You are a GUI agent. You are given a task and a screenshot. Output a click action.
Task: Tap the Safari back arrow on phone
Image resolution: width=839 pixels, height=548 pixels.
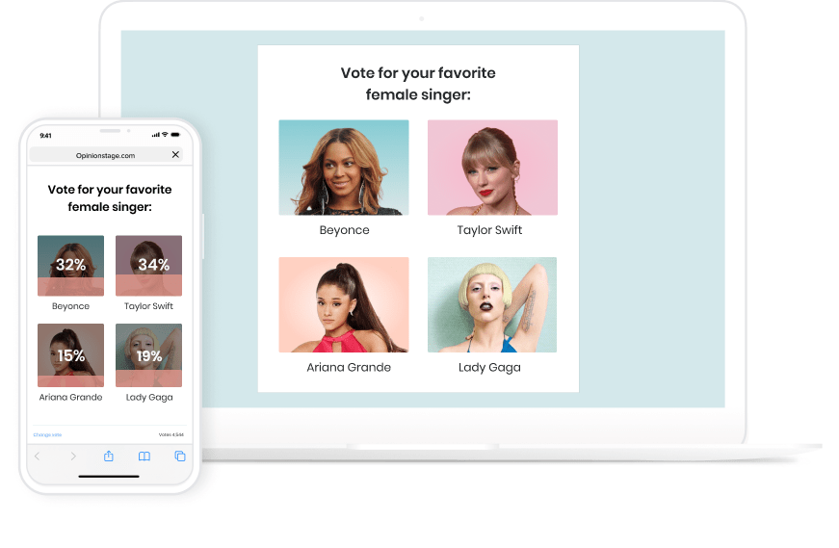click(38, 457)
